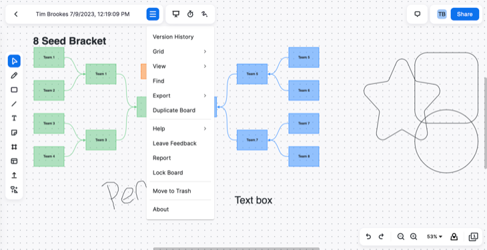Select the 8 Seed Bracket heading
The image size is (487, 250).
click(x=69, y=41)
